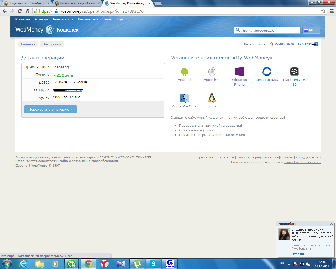
Task: Click the user avatar in microblog popup
Action: [x=284, y=234]
